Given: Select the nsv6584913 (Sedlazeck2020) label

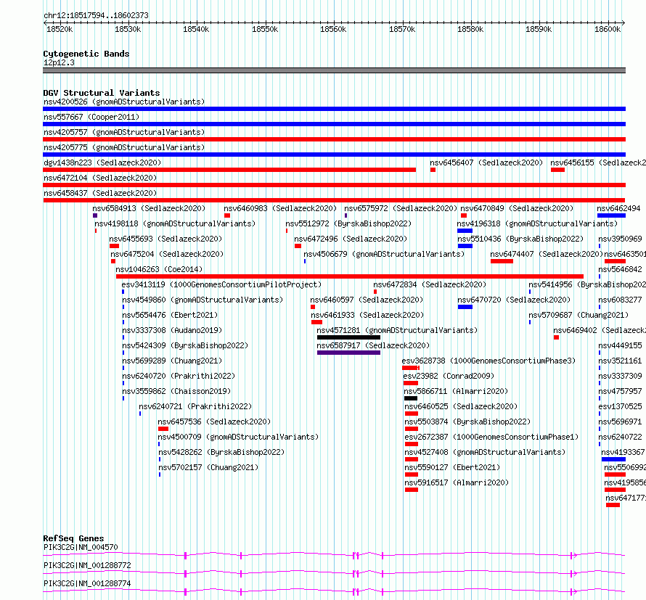Looking at the screenshot, I should pyautogui.click(x=149, y=208).
